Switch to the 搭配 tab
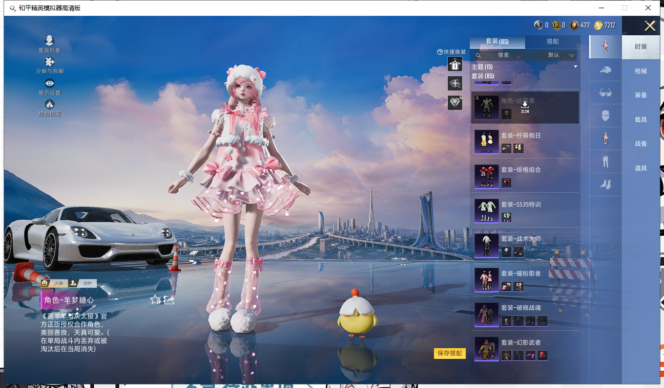Screen dimensions: 664x388 552,41
